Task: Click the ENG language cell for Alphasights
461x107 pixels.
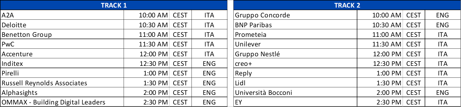Action: [209, 93]
